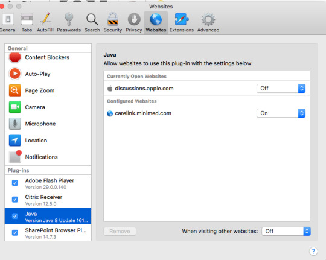Select the carelink.minimed.com website row

pyautogui.click(x=206, y=113)
